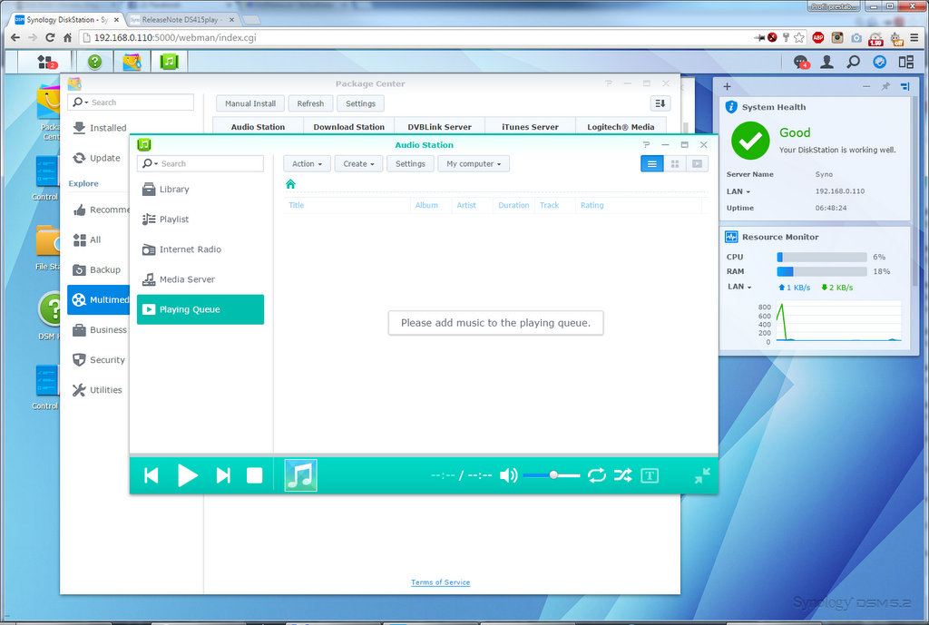This screenshot has height=625, width=929.
Task: Mute the Audio Station volume
Action: coord(508,475)
